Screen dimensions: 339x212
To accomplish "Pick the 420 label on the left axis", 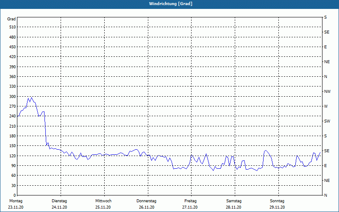I will pos(13,57).
